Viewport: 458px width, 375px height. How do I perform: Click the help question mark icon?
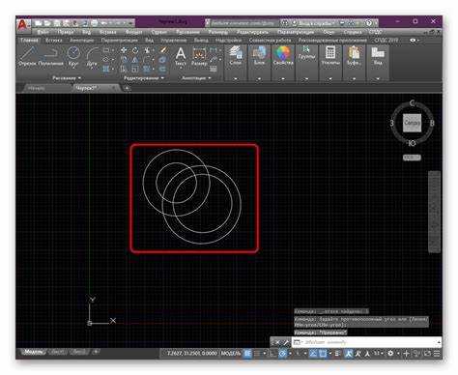(x=369, y=23)
